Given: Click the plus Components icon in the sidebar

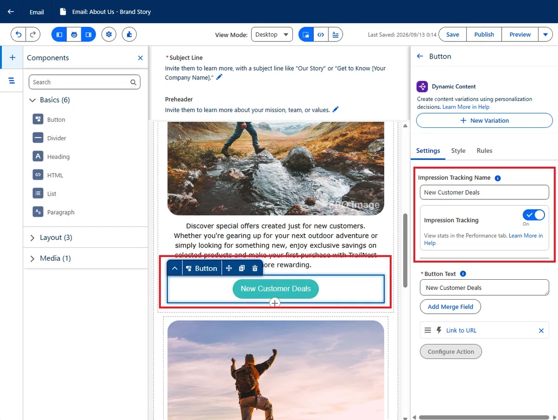Looking at the screenshot, I should pyautogui.click(x=12, y=58).
